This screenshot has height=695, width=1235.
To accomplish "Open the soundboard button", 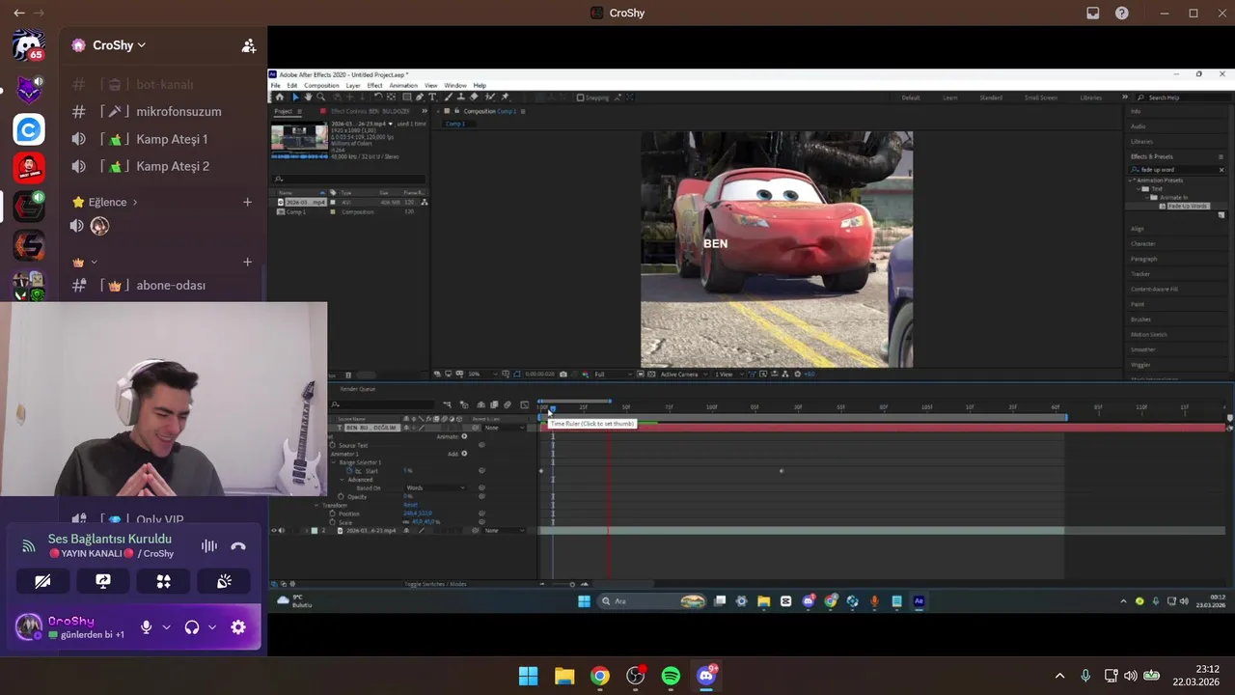I will click(224, 581).
